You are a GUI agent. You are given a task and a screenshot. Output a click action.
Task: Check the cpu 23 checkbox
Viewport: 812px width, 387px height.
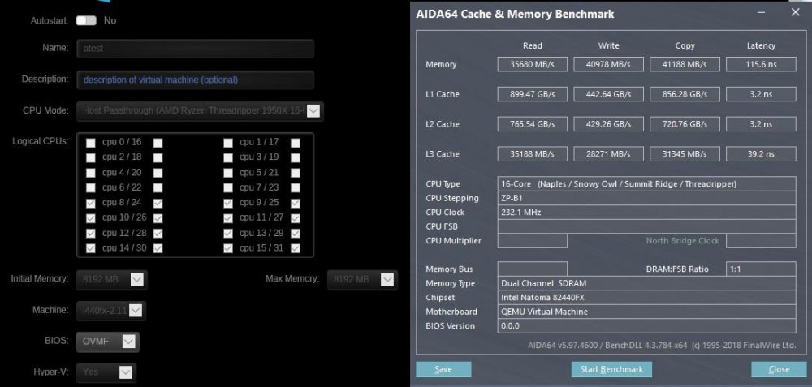[296, 187]
